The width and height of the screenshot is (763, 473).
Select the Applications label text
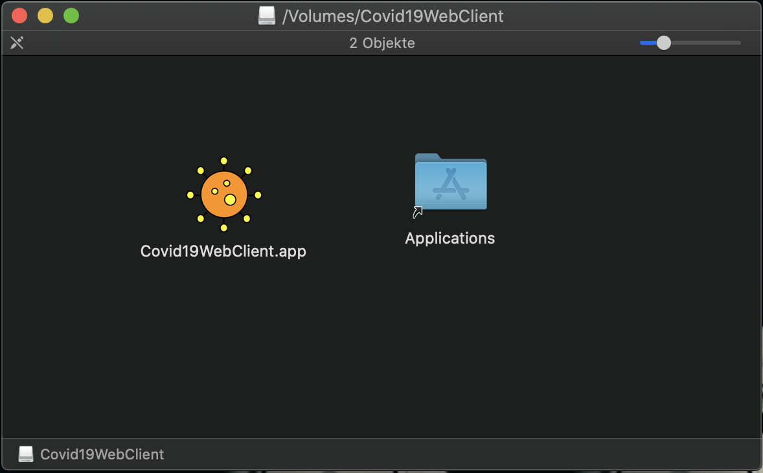tap(450, 238)
